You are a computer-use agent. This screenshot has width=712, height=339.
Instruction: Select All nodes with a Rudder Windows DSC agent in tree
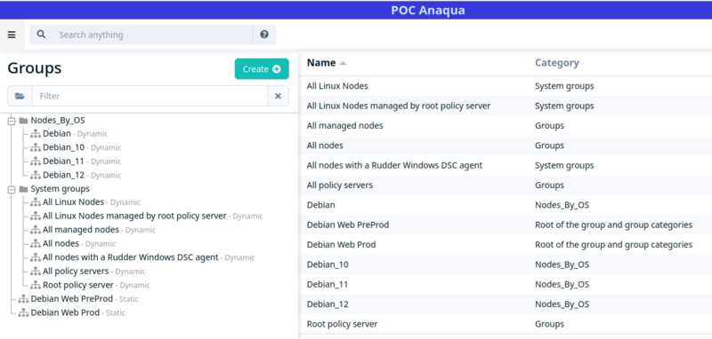tap(130, 257)
